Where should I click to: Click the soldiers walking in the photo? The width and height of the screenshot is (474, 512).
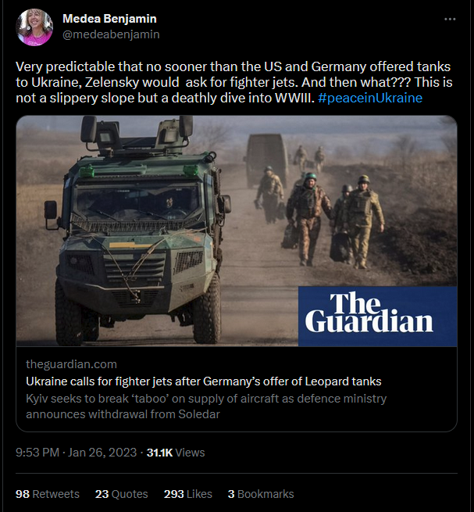pyautogui.click(x=319, y=209)
